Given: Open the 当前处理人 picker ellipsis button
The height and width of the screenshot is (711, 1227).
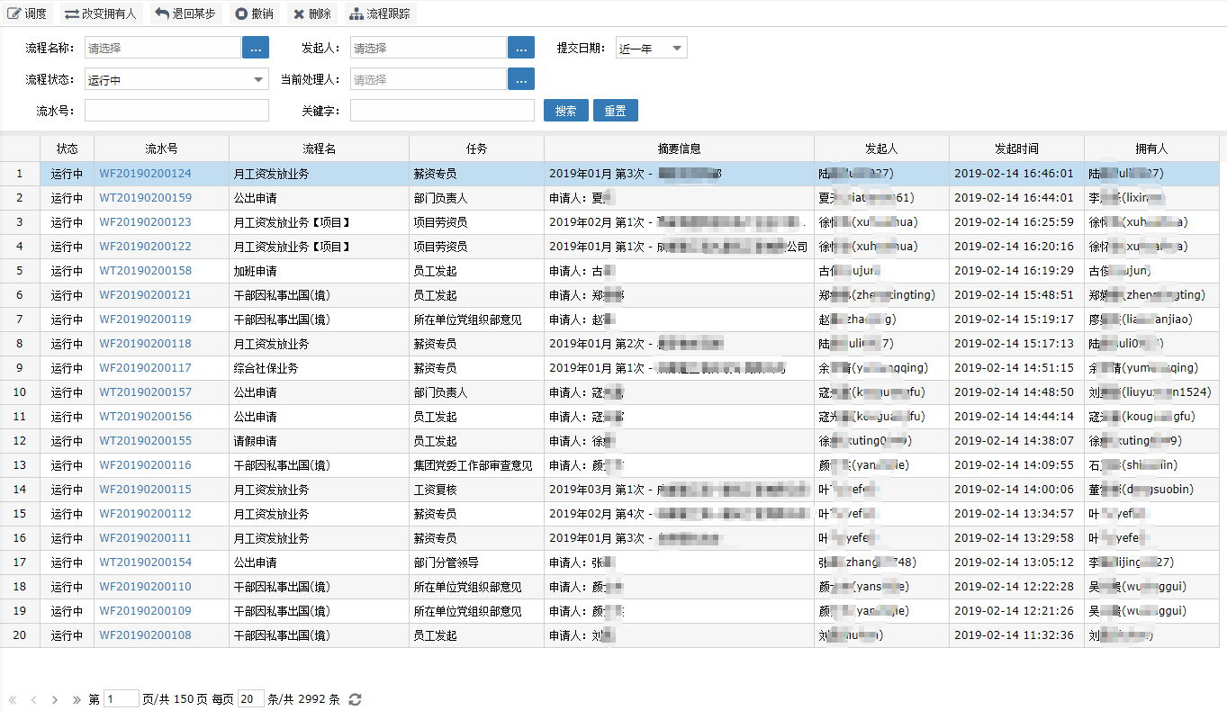Looking at the screenshot, I should [x=521, y=79].
